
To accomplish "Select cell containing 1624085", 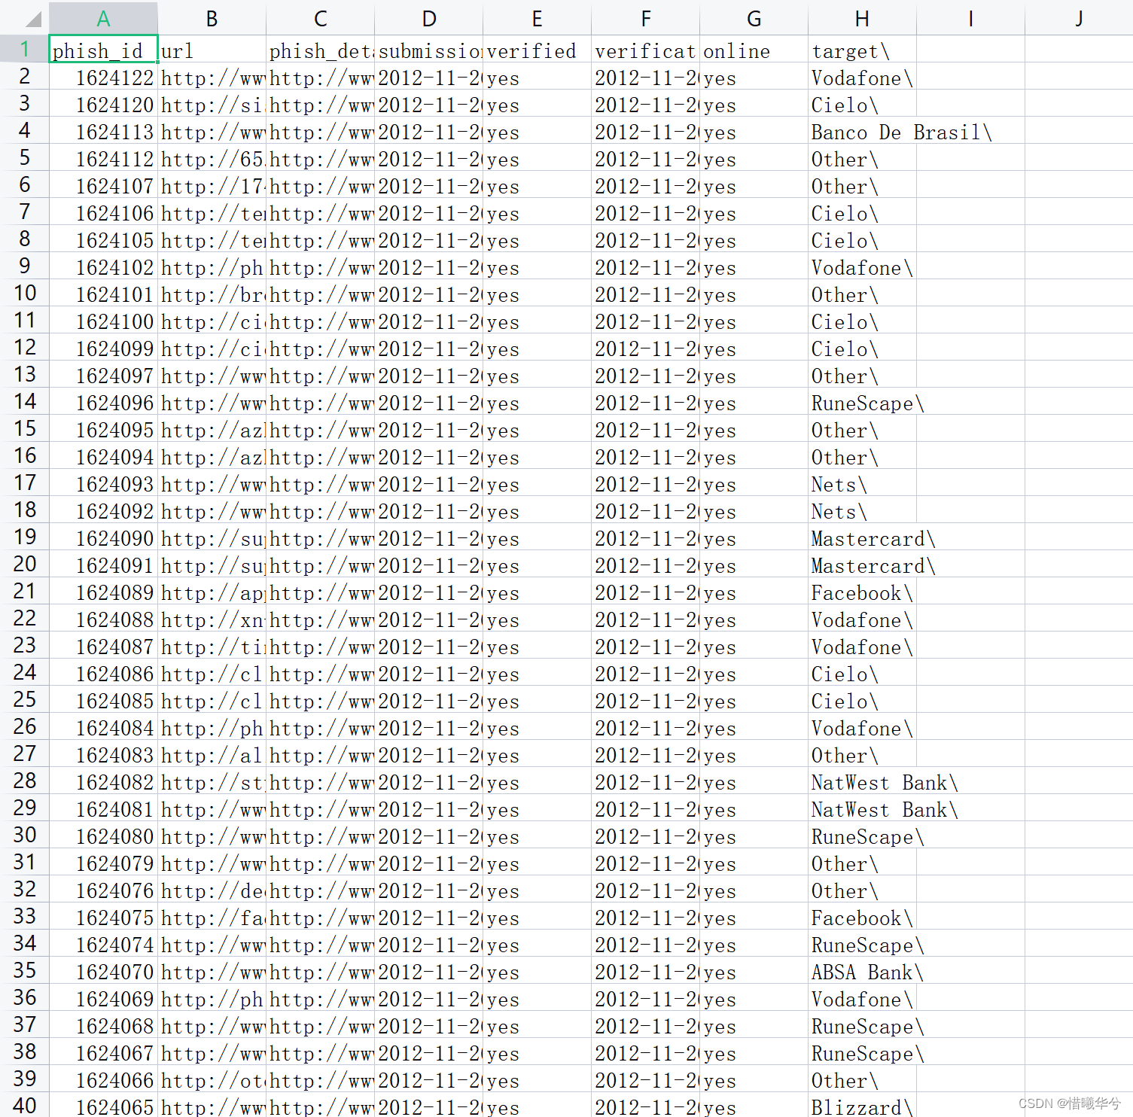I will tap(103, 699).
